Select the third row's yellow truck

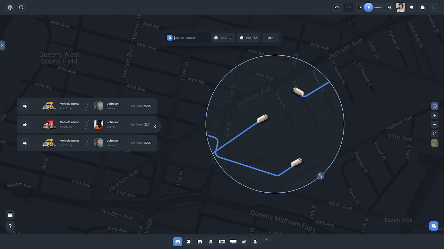[49, 143]
